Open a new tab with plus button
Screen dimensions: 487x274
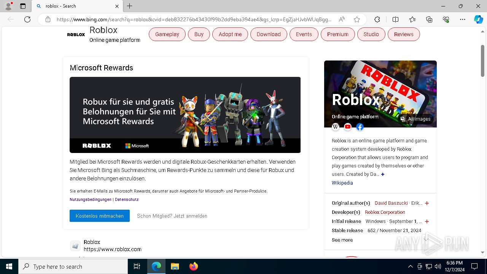(x=130, y=6)
